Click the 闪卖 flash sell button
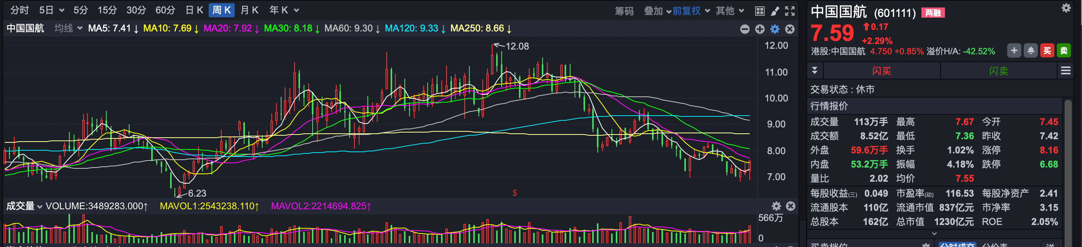The width and height of the screenshot is (1082, 247). coord(999,70)
